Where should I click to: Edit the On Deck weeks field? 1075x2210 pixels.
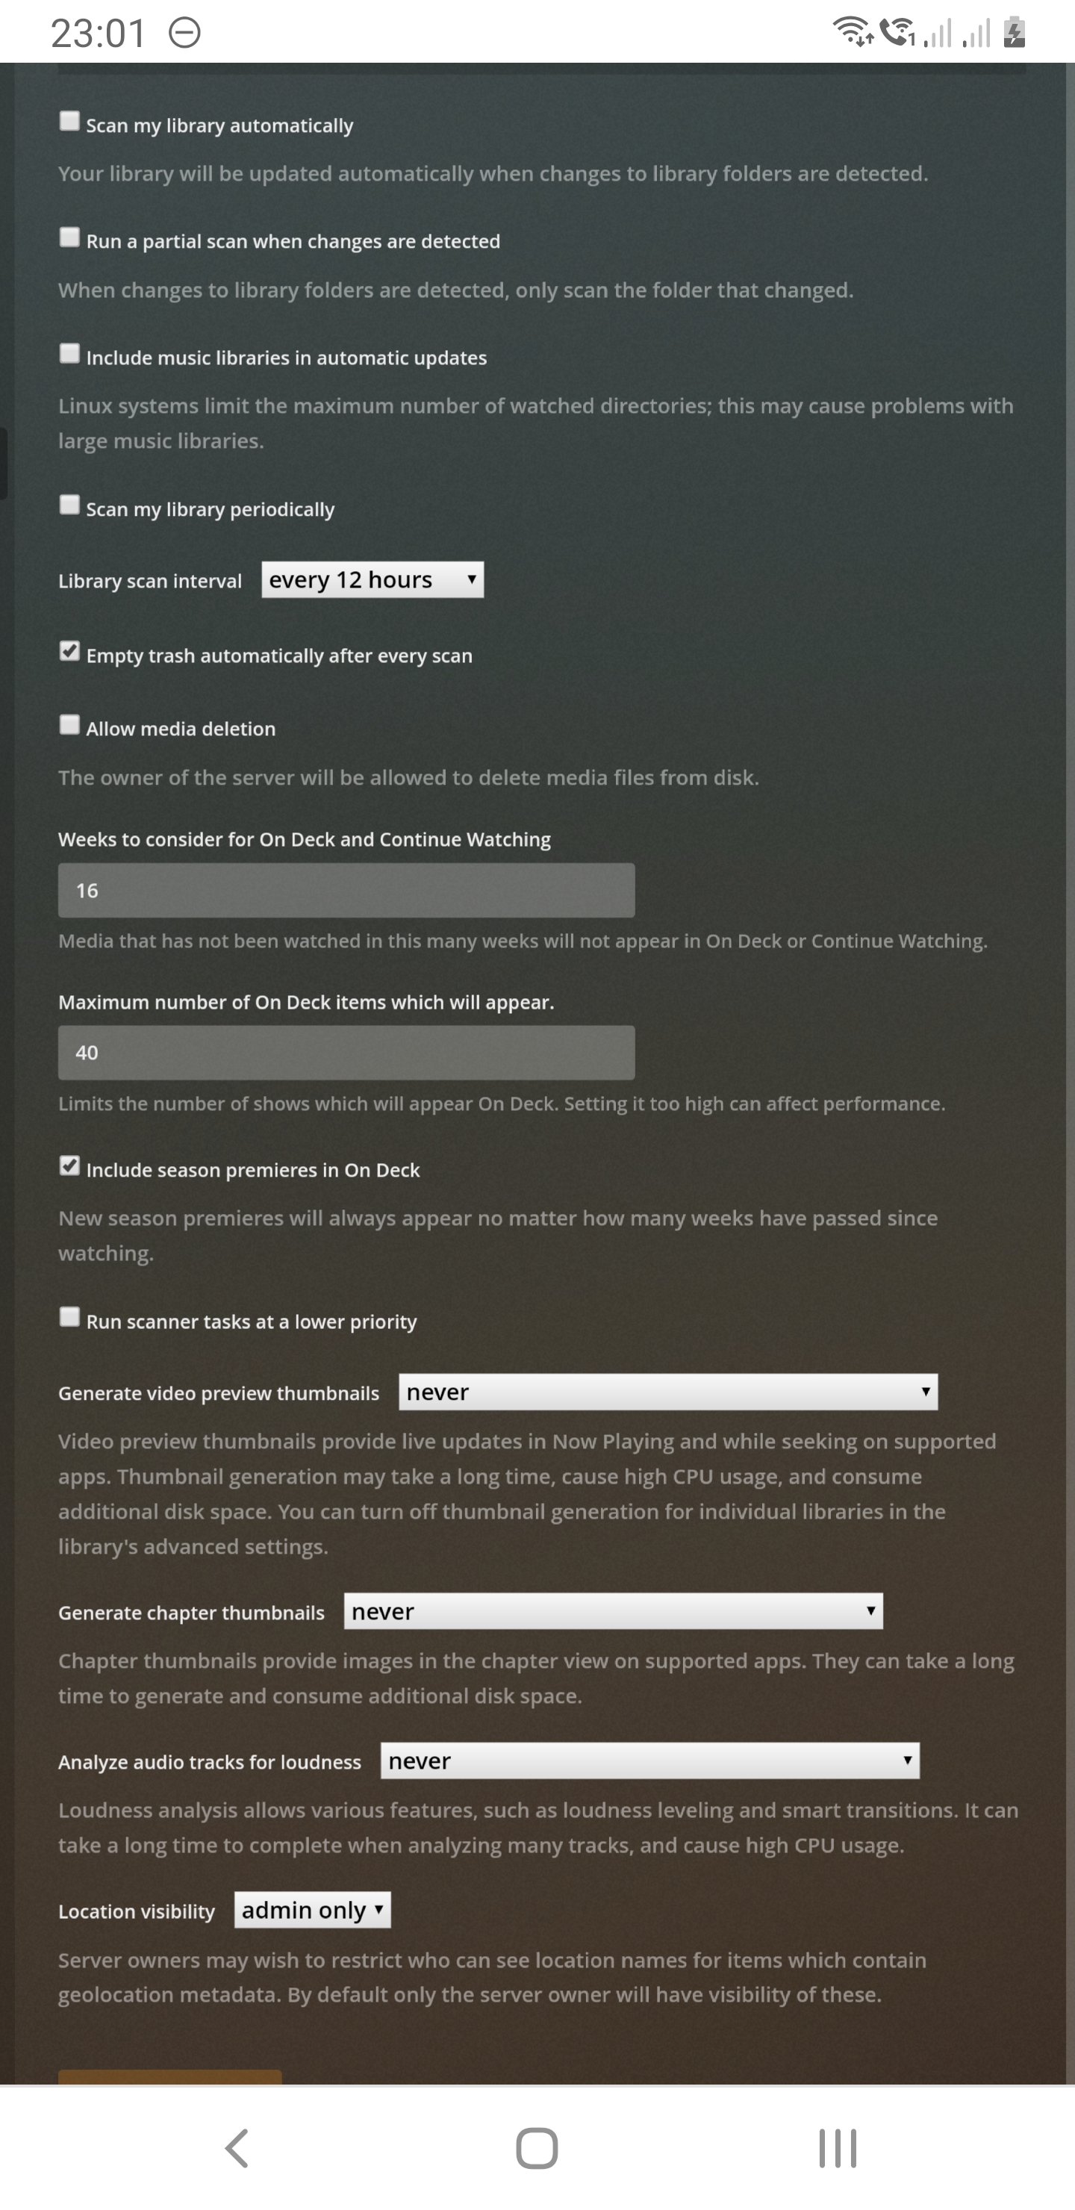346,891
